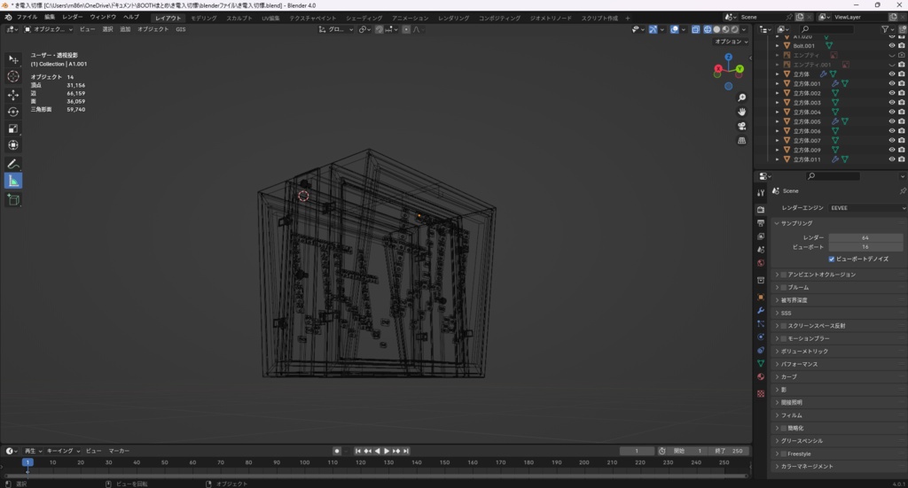Open the transform orientation グロ... dropdown

coord(336,29)
